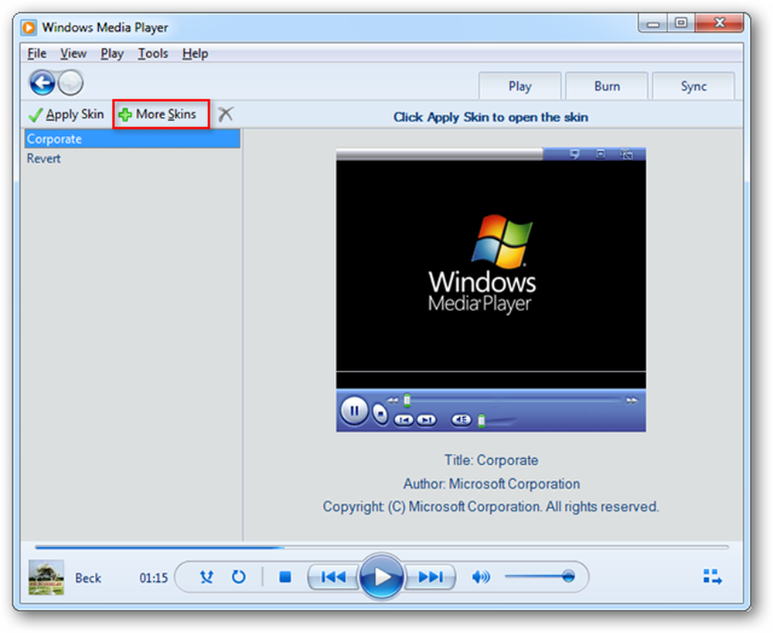This screenshot has height=633, width=773.
Task: Select the Corporate skin in list
Action: pos(132,139)
